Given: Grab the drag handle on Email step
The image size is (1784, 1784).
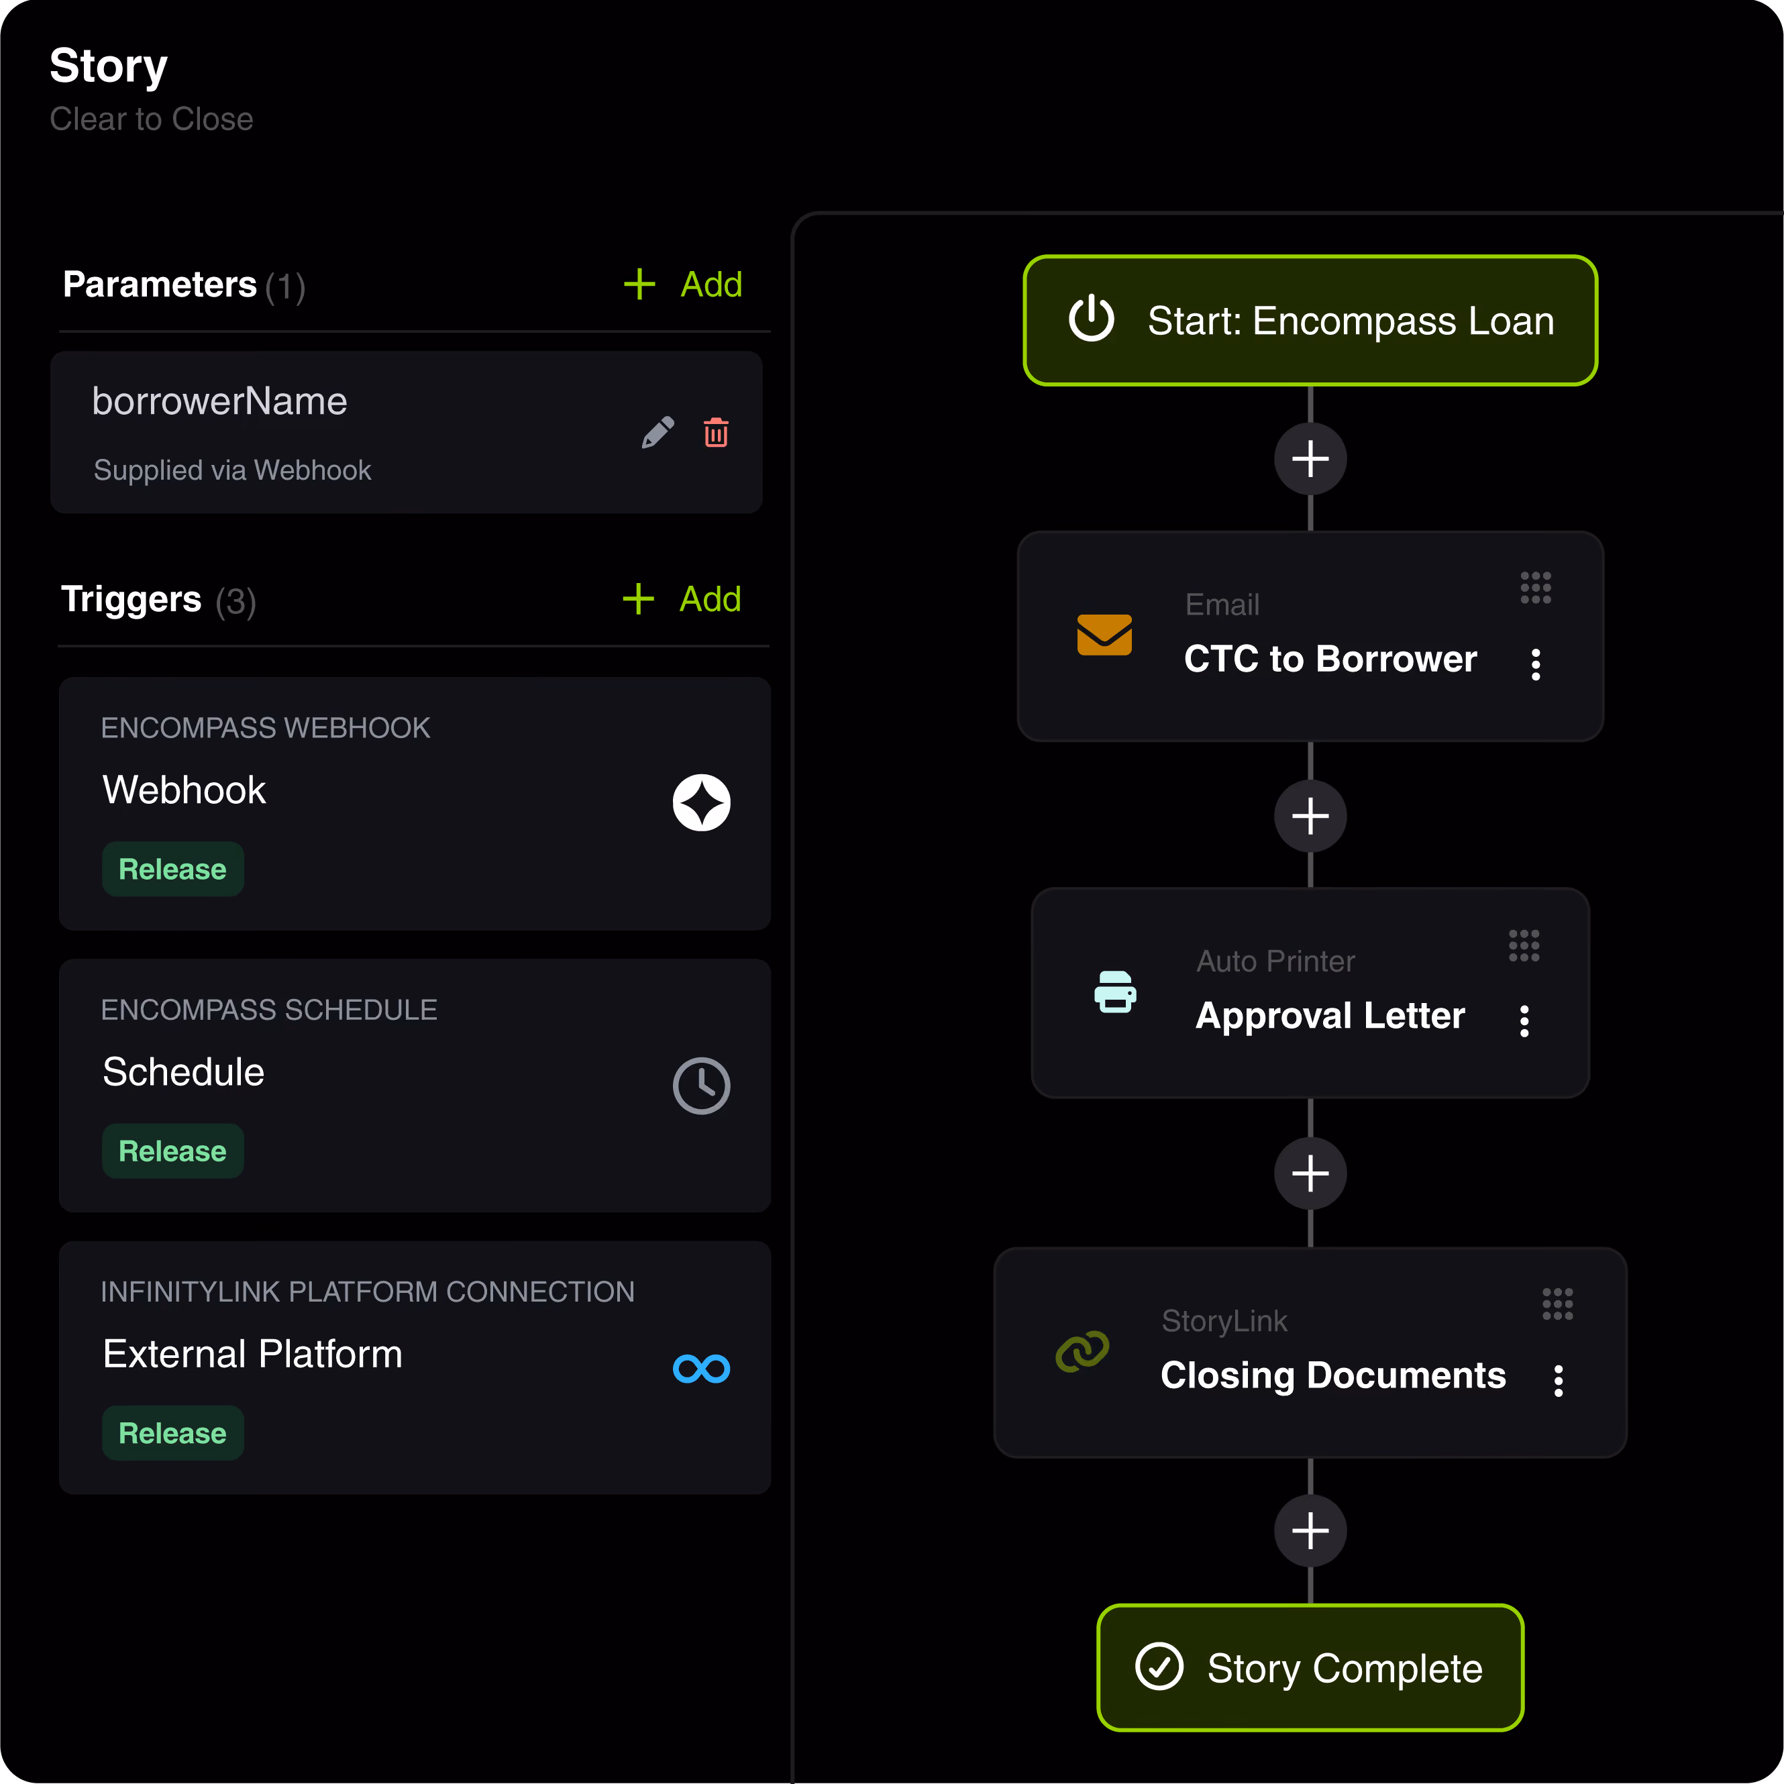Looking at the screenshot, I should [x=1536, y=587].
